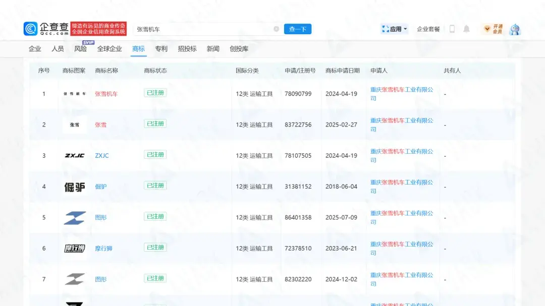545x306 pixels.
Task: Open the blue Z graphic in row 5
Action: click(74, 218)
